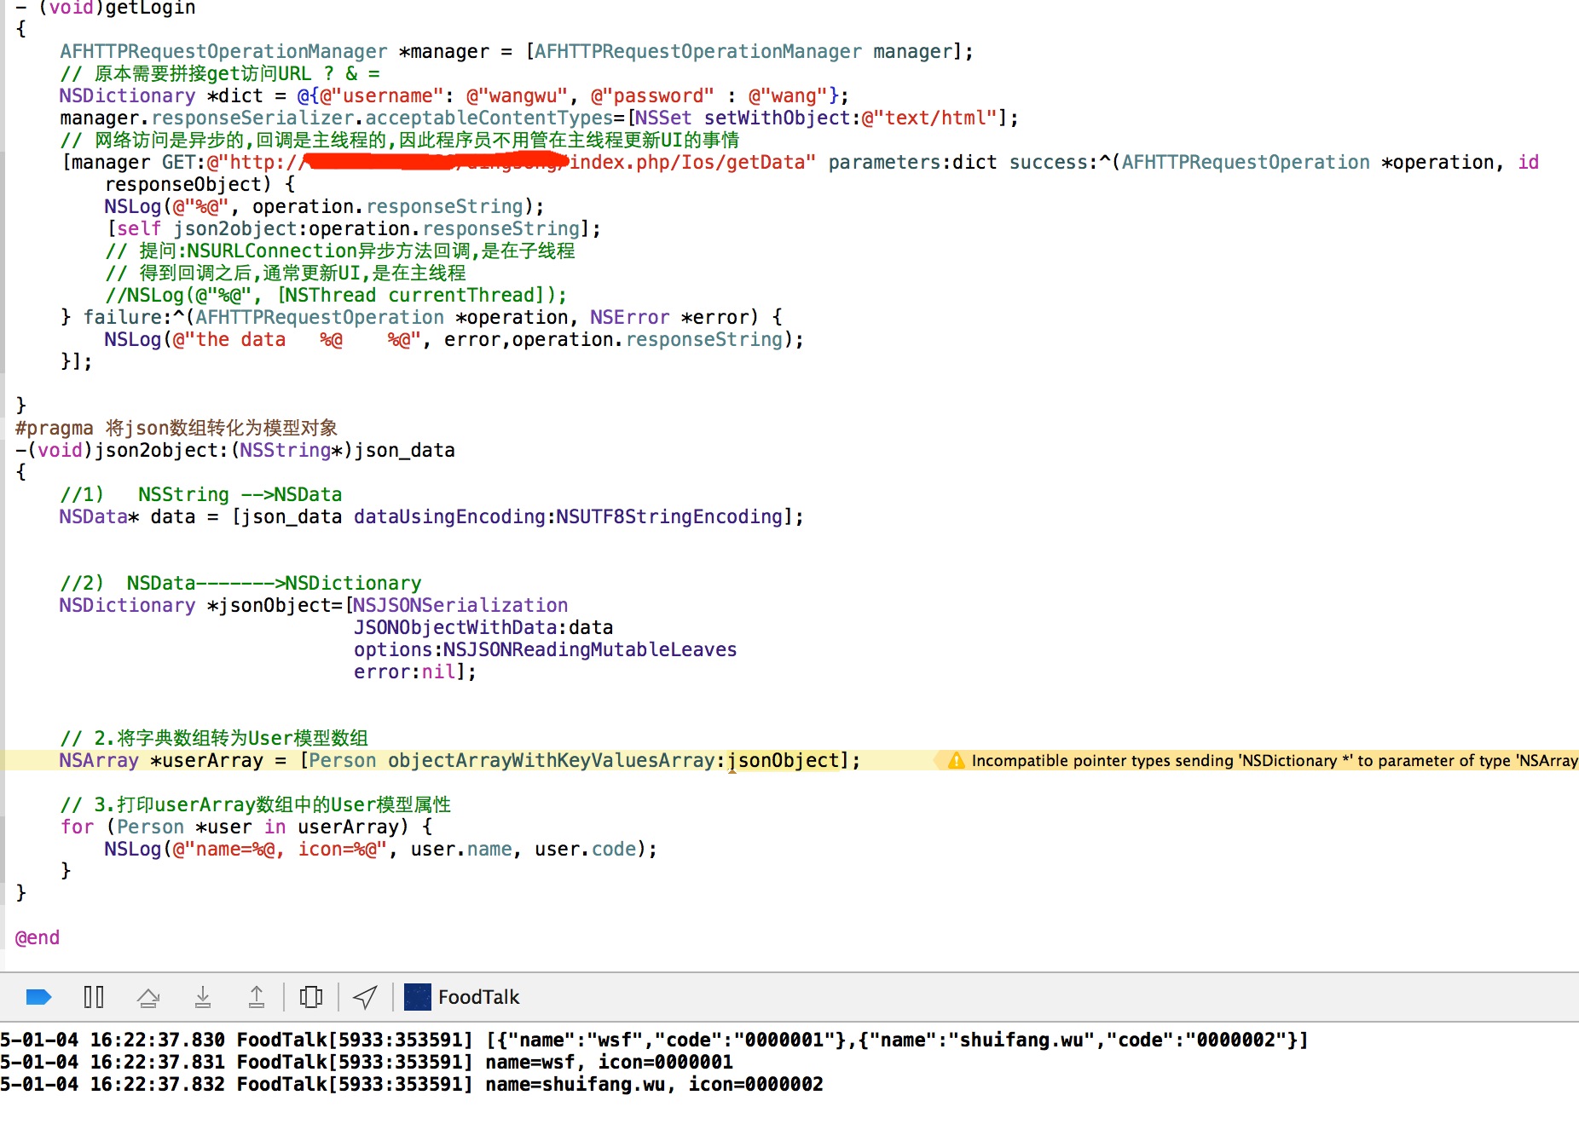The height and width of the screenshot is (1147, 1579).
Task: Open the Debug View Hierarchy icon
Action: tap(311, 997)
